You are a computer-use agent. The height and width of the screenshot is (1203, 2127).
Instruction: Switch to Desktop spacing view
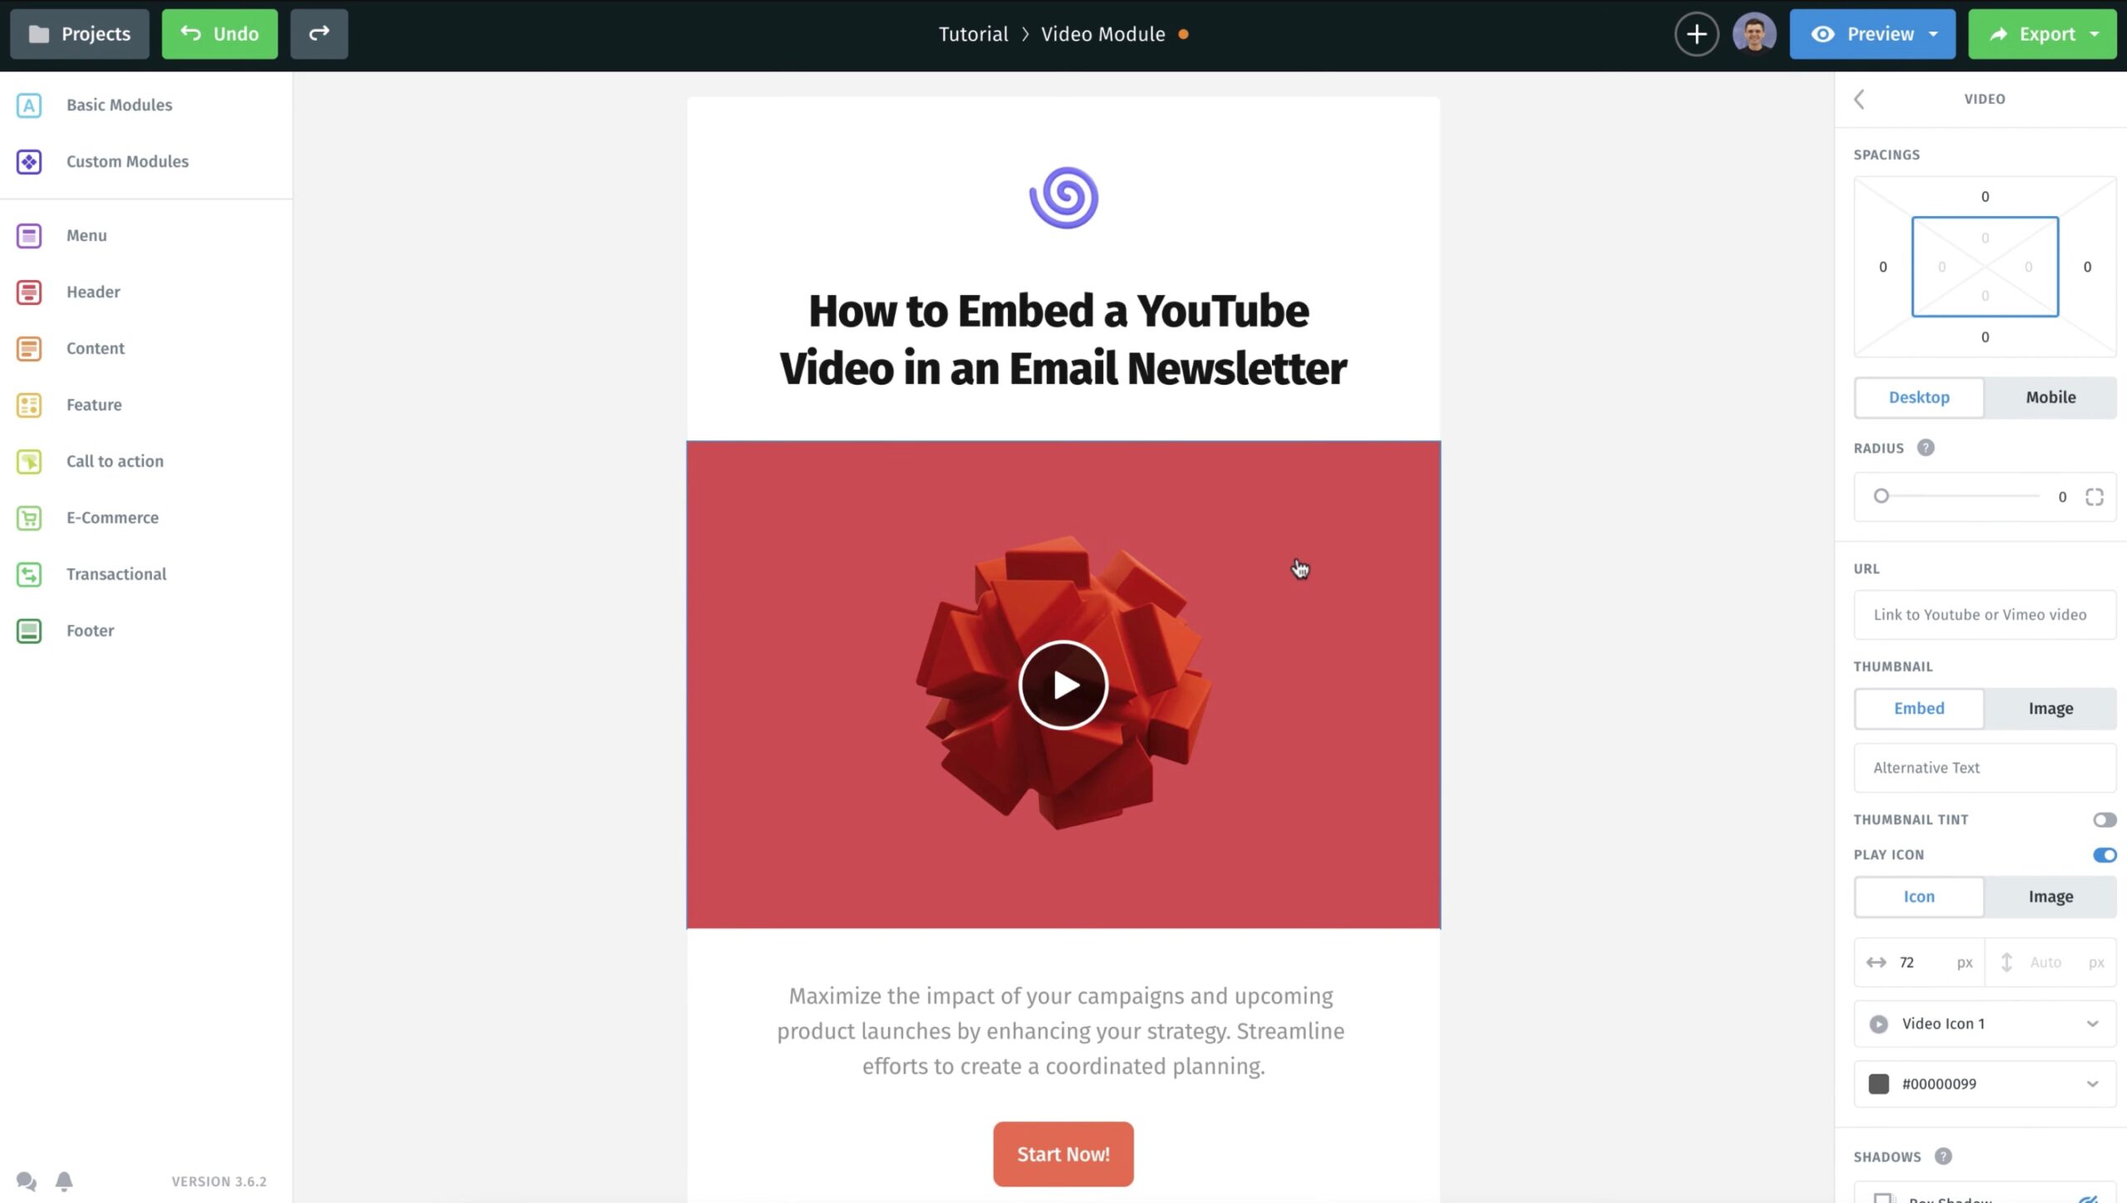pyautogui.click(x=1919, y=397)
